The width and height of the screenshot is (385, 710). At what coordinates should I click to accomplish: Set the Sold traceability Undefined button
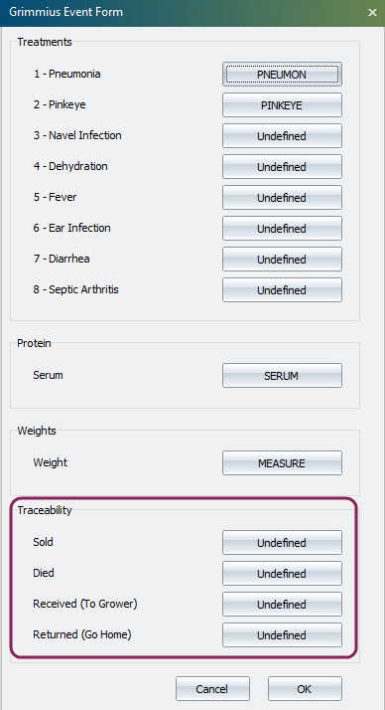point(282,543)
